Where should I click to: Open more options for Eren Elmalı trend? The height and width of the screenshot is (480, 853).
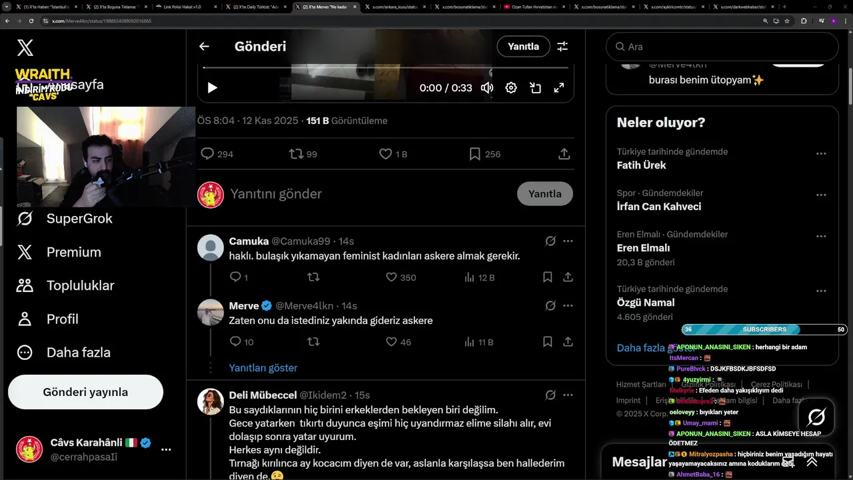pos(821,236)
